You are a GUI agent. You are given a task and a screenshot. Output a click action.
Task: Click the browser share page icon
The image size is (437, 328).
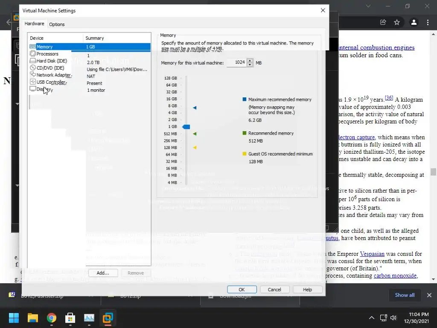(x=383, y=22)
